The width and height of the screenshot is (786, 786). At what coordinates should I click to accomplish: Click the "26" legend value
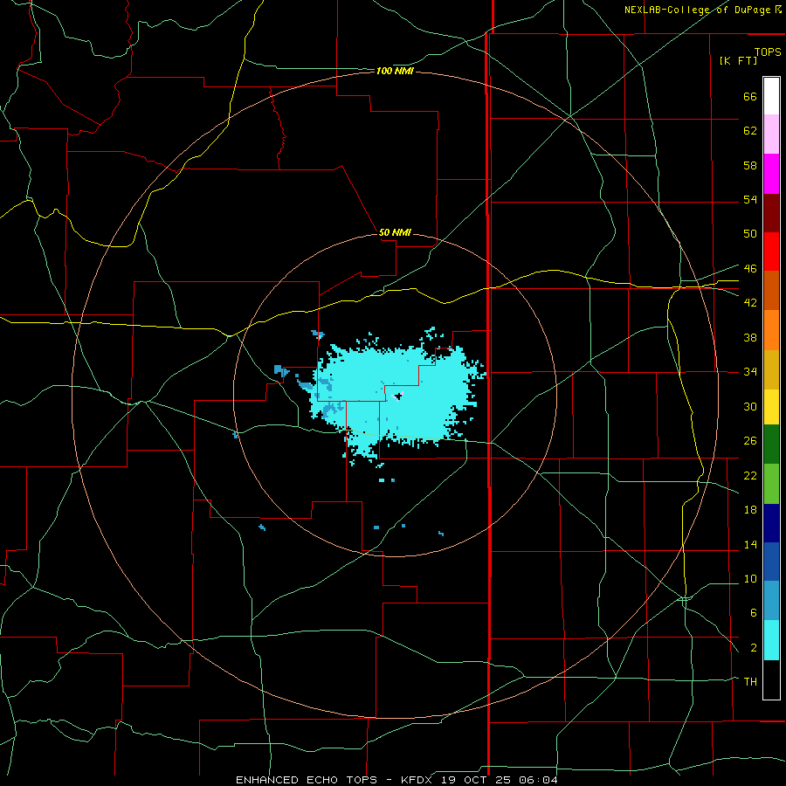coord(750,441)
